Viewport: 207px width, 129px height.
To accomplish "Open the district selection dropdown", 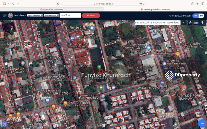I will 51,15.
